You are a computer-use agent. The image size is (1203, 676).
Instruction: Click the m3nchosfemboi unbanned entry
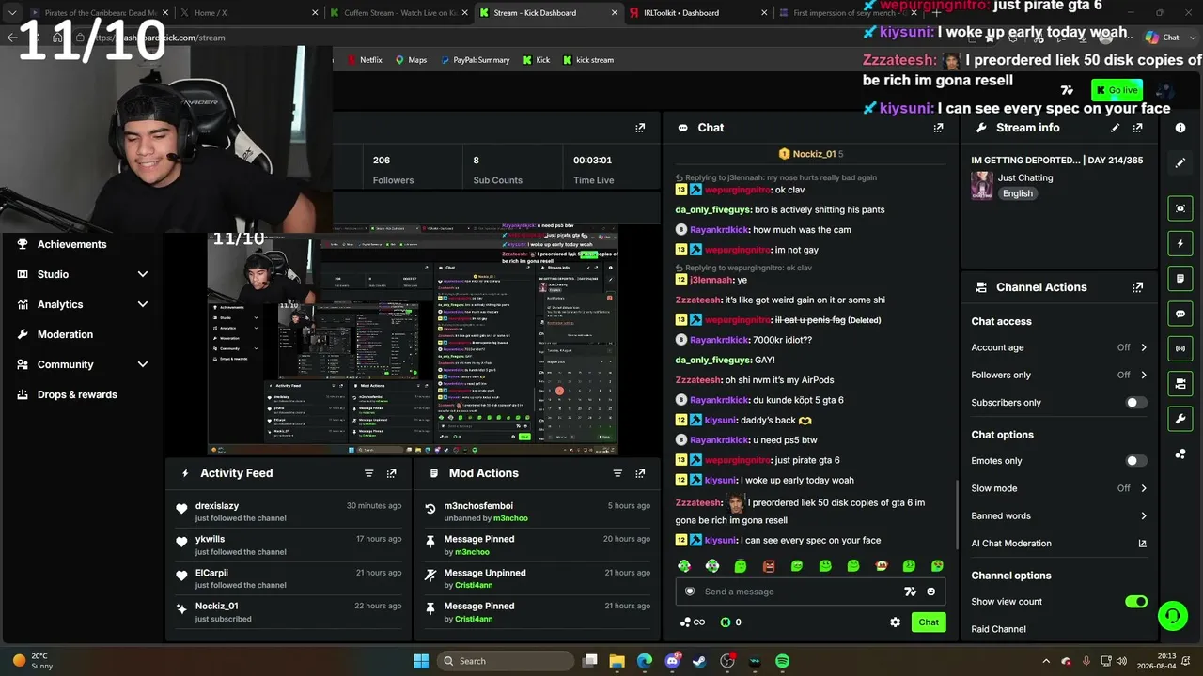click(x=538, y=512)
